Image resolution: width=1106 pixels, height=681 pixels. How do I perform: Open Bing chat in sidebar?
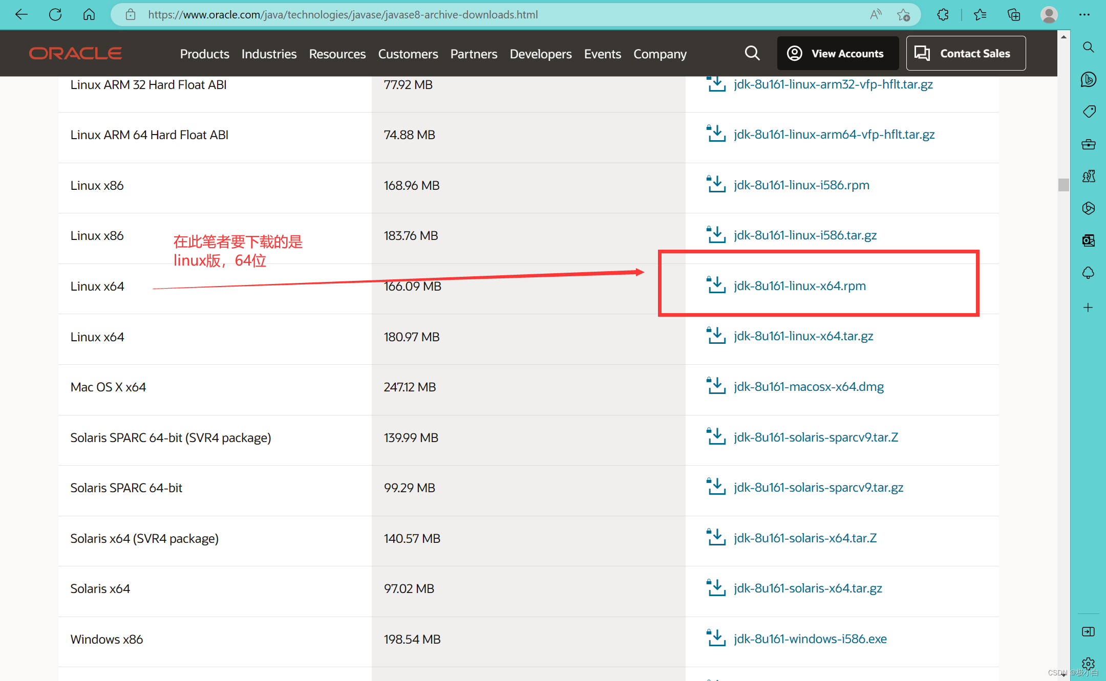click(1089, 79)
